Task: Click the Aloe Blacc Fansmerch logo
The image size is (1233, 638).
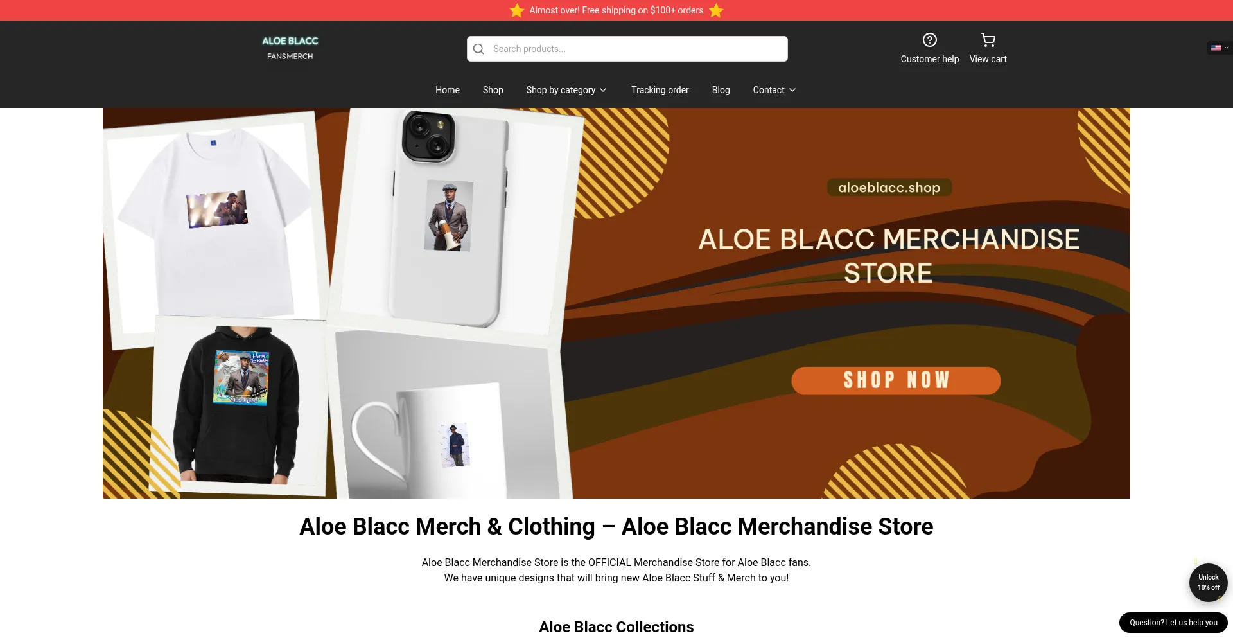Action: (290, 48)
